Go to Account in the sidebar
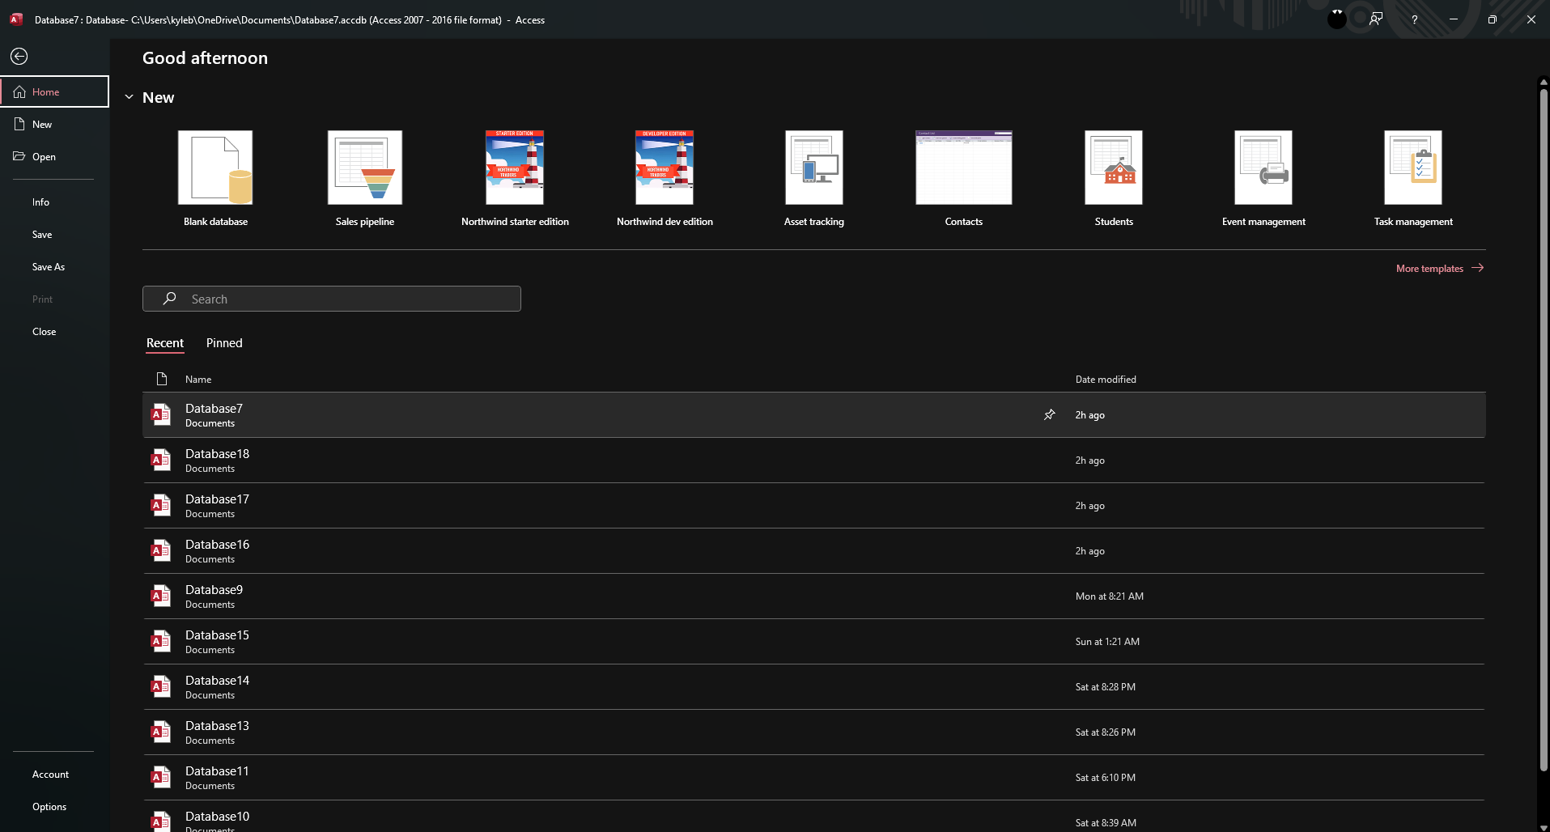This screenshot has height=832, width=1550. [50, 775]
